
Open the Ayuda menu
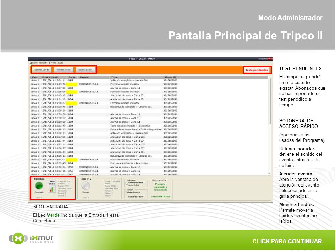pos(60,63)
